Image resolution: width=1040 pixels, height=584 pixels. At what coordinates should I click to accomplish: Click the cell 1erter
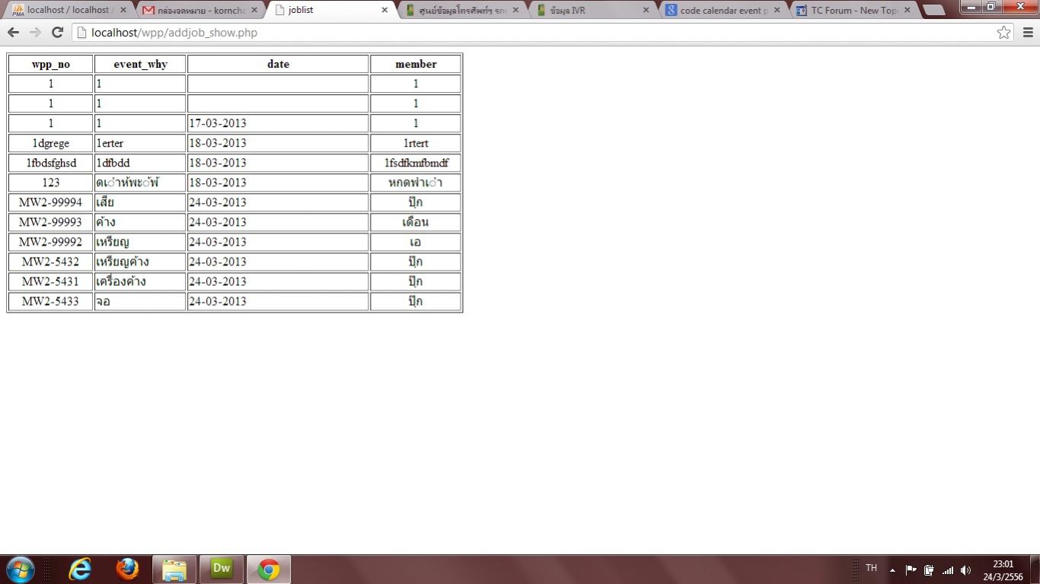pos(140,143)
